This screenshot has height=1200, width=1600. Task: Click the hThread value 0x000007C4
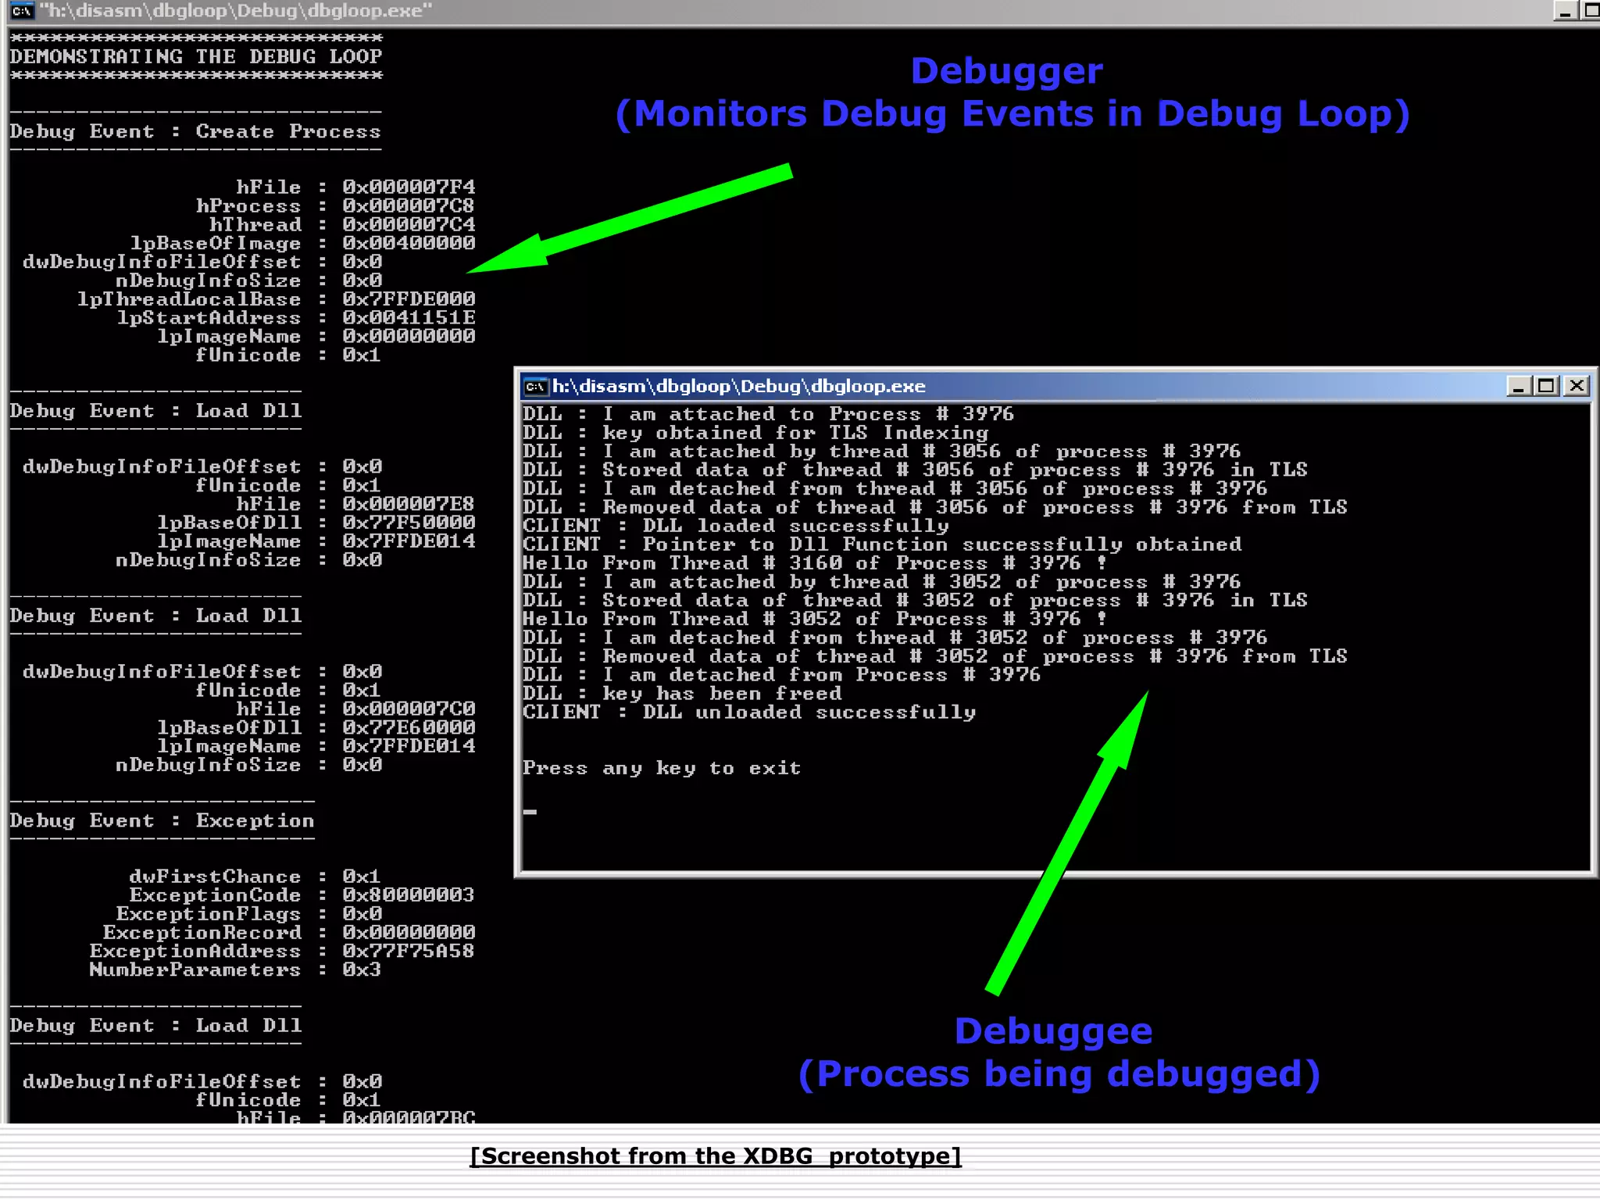coord(409,225)
